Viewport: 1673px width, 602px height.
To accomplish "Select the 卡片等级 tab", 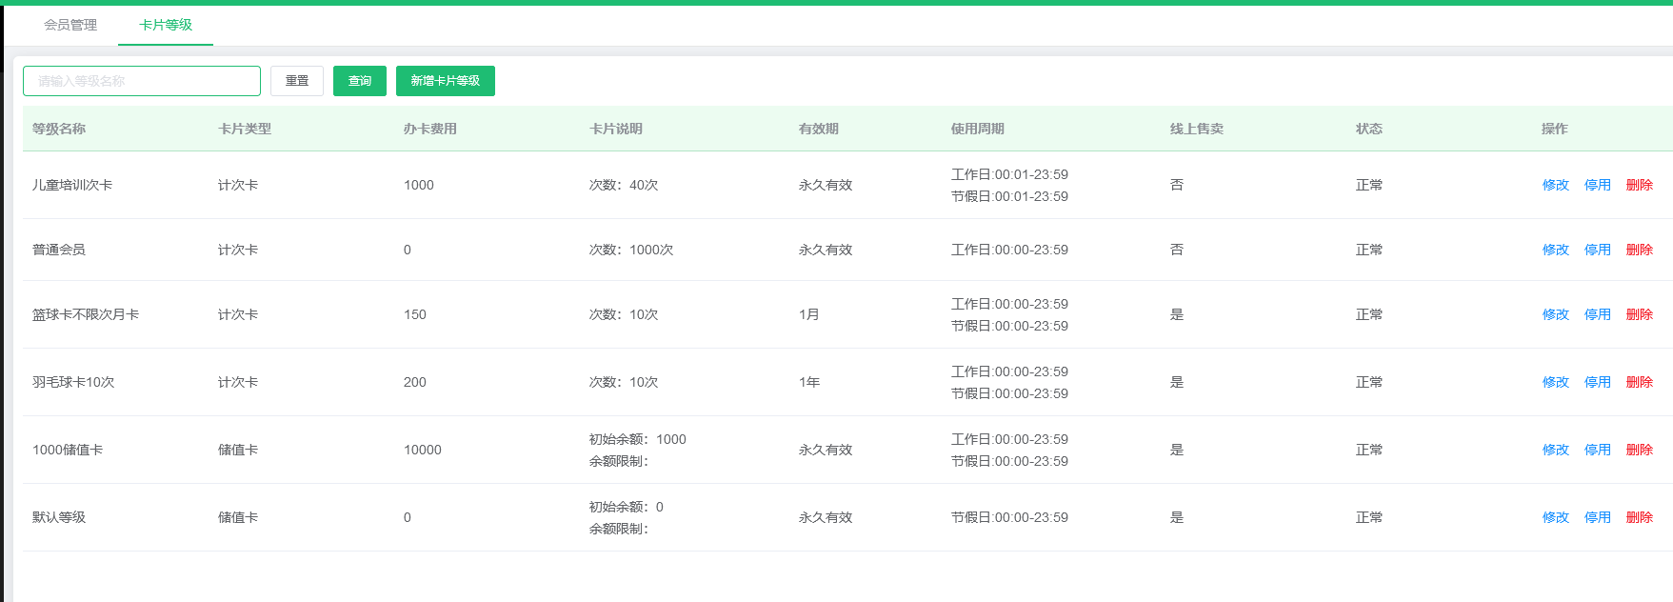I will pyautogui.click(x=166, y=25).
